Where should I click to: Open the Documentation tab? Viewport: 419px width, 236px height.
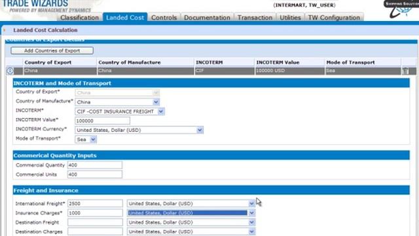(207, 18)
